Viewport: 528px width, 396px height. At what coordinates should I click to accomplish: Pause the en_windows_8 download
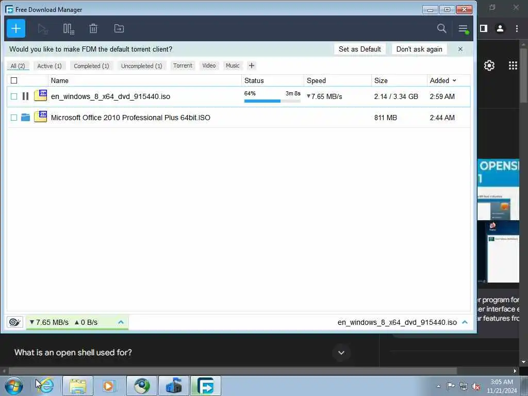pos(25,96)
